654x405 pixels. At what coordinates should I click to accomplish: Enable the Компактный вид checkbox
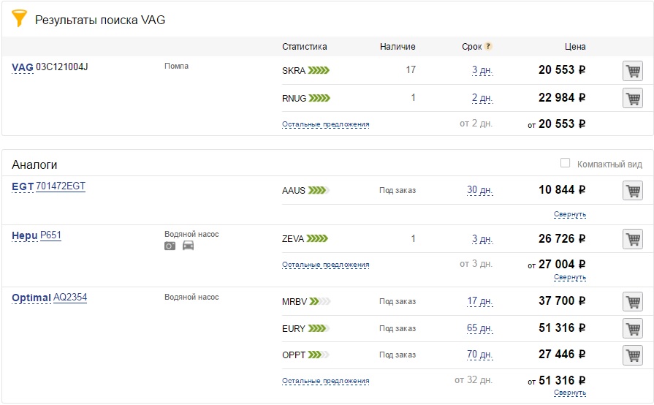click(x=565, y=163)
